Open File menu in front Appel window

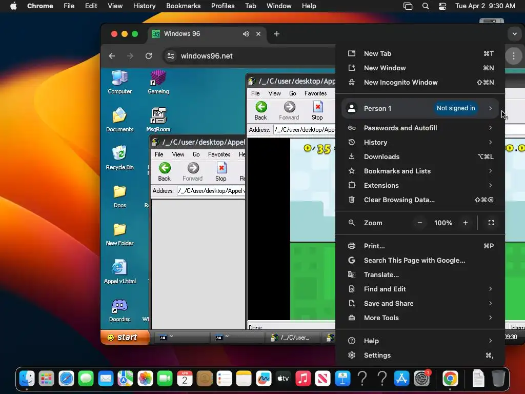pyautogui.click(x=159, y=154)
